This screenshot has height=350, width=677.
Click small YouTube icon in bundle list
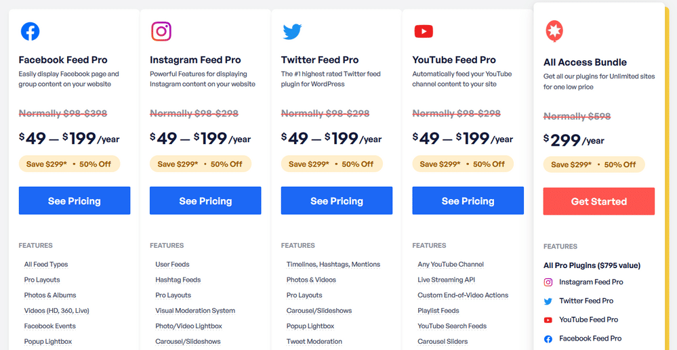(548, 320)
